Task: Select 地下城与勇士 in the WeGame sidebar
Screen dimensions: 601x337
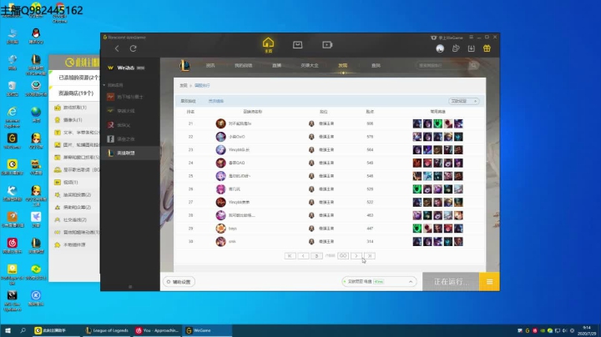Action: pos(130,97)
